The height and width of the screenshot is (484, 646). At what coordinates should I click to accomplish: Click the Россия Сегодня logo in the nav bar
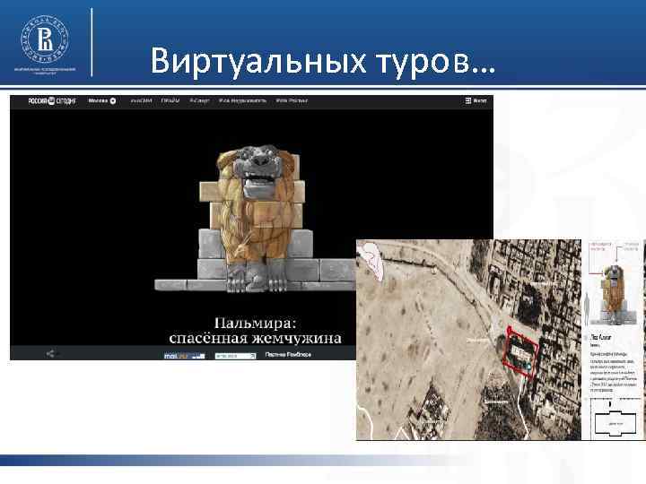pos(52,100)
